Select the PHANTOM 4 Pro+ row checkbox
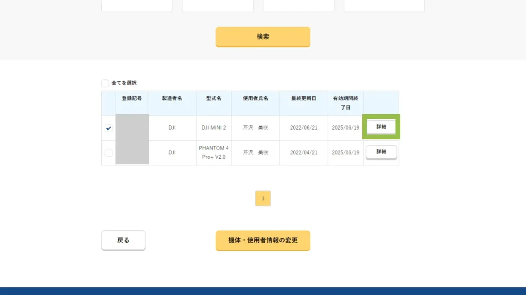The width and height of the screenshot is (526, 295). 108,153
